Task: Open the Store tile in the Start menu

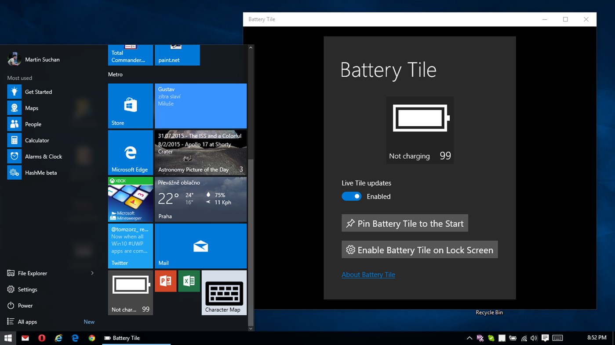Action: (x=130, y=106)
